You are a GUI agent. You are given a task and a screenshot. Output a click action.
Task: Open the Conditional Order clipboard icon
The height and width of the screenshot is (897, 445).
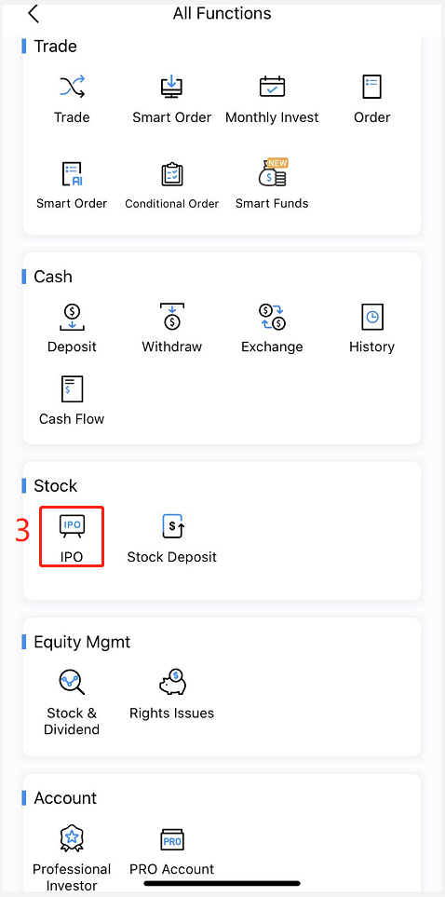click(x=171, y=174)
